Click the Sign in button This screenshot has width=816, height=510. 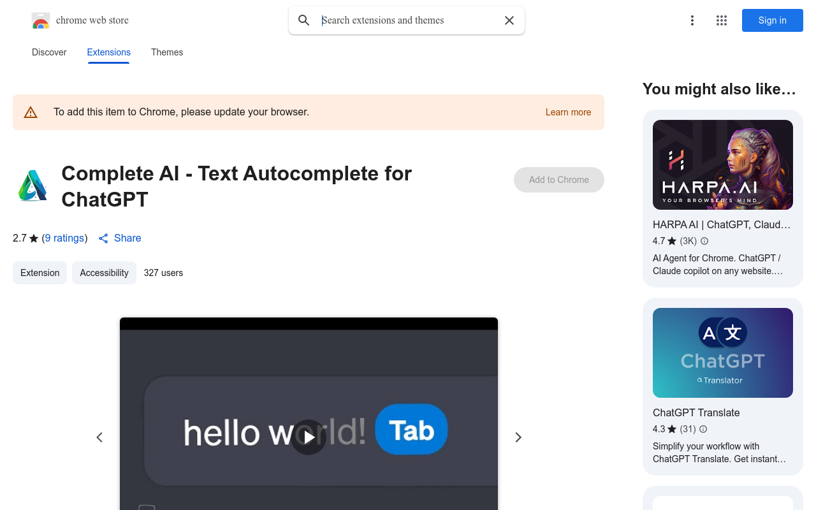coord(772,20)
